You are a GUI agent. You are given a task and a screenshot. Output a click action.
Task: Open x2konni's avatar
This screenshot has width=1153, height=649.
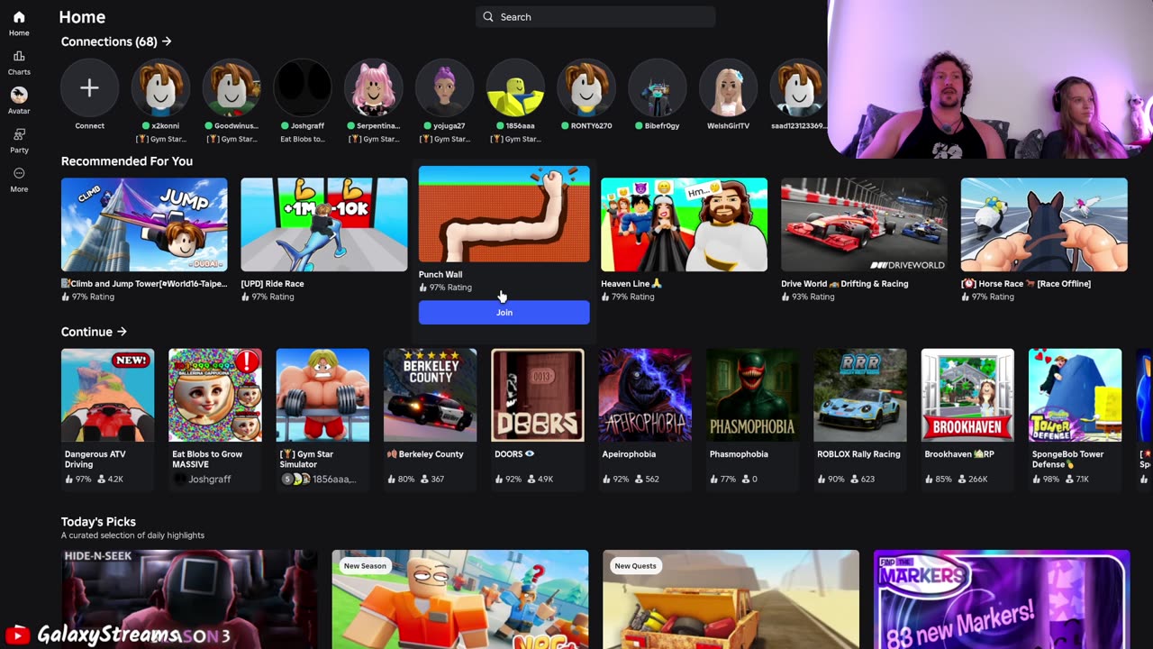(160, 87)
